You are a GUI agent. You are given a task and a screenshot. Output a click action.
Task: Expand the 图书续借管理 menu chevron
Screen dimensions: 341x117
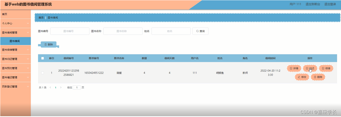coord(28,50)
